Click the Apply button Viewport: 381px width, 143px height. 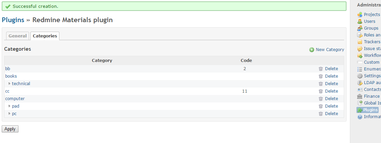point(10,129)
